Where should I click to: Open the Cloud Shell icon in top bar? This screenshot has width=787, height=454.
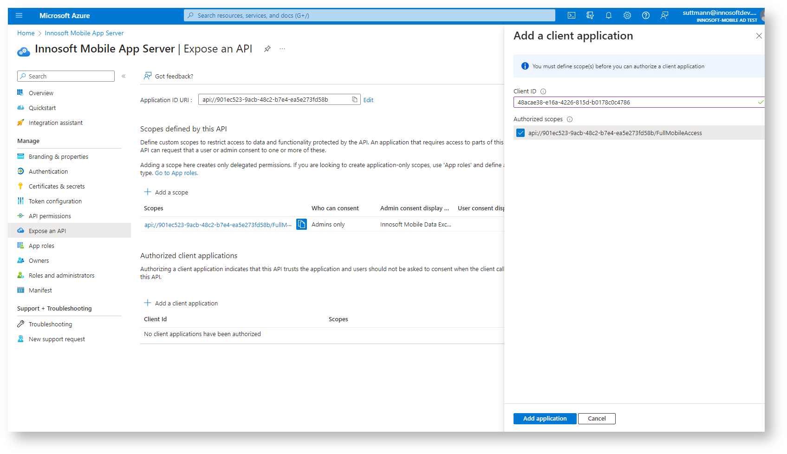point(572,15)
